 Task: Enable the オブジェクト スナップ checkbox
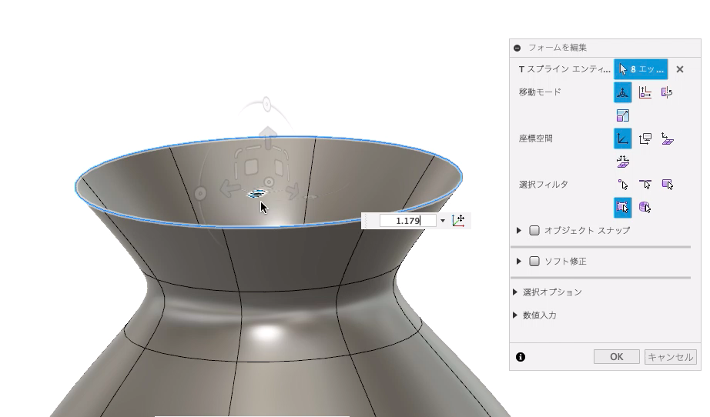click(x=534, y=230)
